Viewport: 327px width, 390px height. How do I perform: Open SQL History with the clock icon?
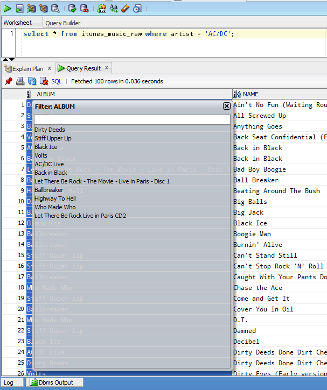[x=137, y=9]
